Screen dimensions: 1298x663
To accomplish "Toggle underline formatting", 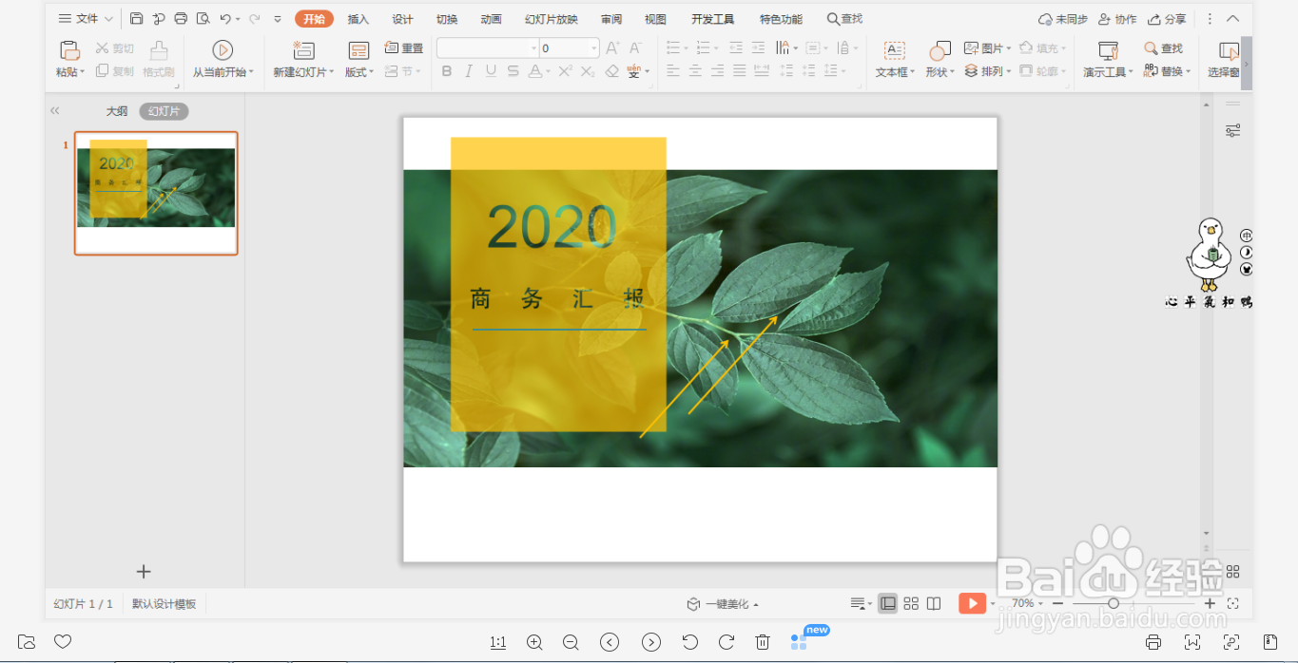I will [491, 71].
